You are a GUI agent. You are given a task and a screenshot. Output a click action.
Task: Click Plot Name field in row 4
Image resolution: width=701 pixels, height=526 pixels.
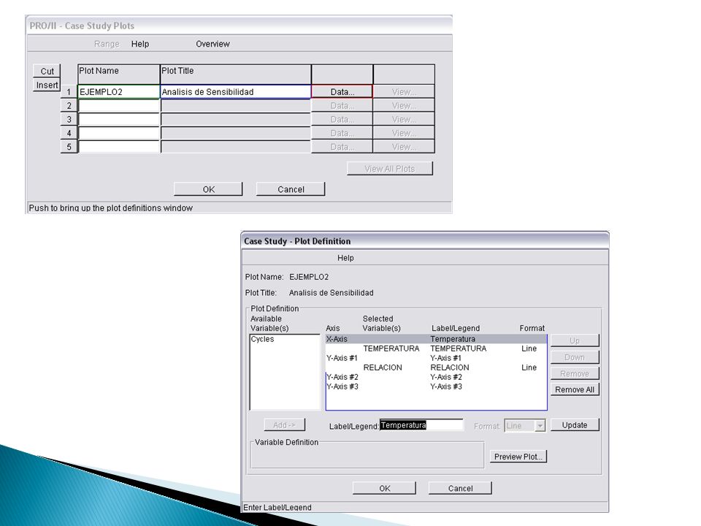(x=118, y=133)
